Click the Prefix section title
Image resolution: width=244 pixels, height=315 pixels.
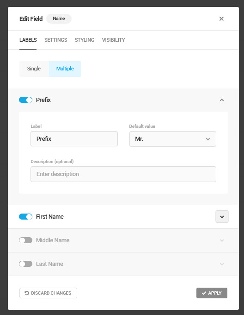tap(43, 100)
